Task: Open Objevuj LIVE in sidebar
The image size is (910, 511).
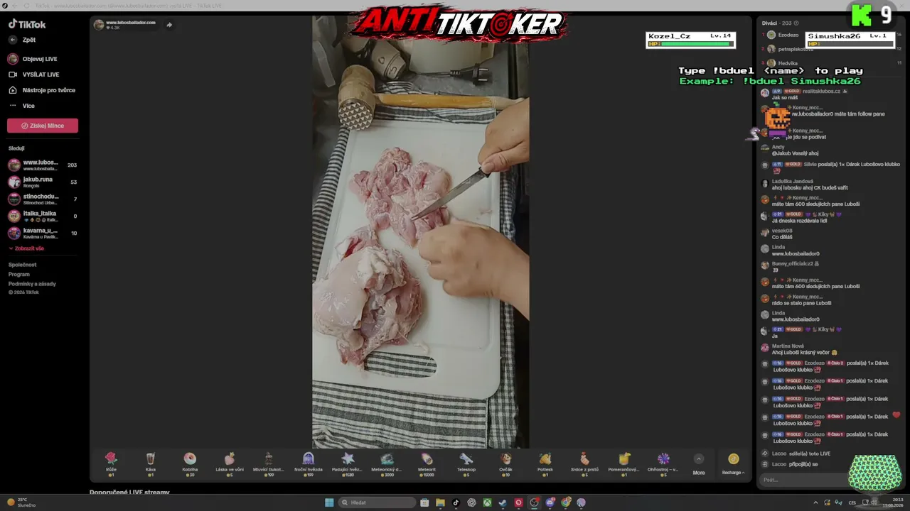Action: (33, 59)
